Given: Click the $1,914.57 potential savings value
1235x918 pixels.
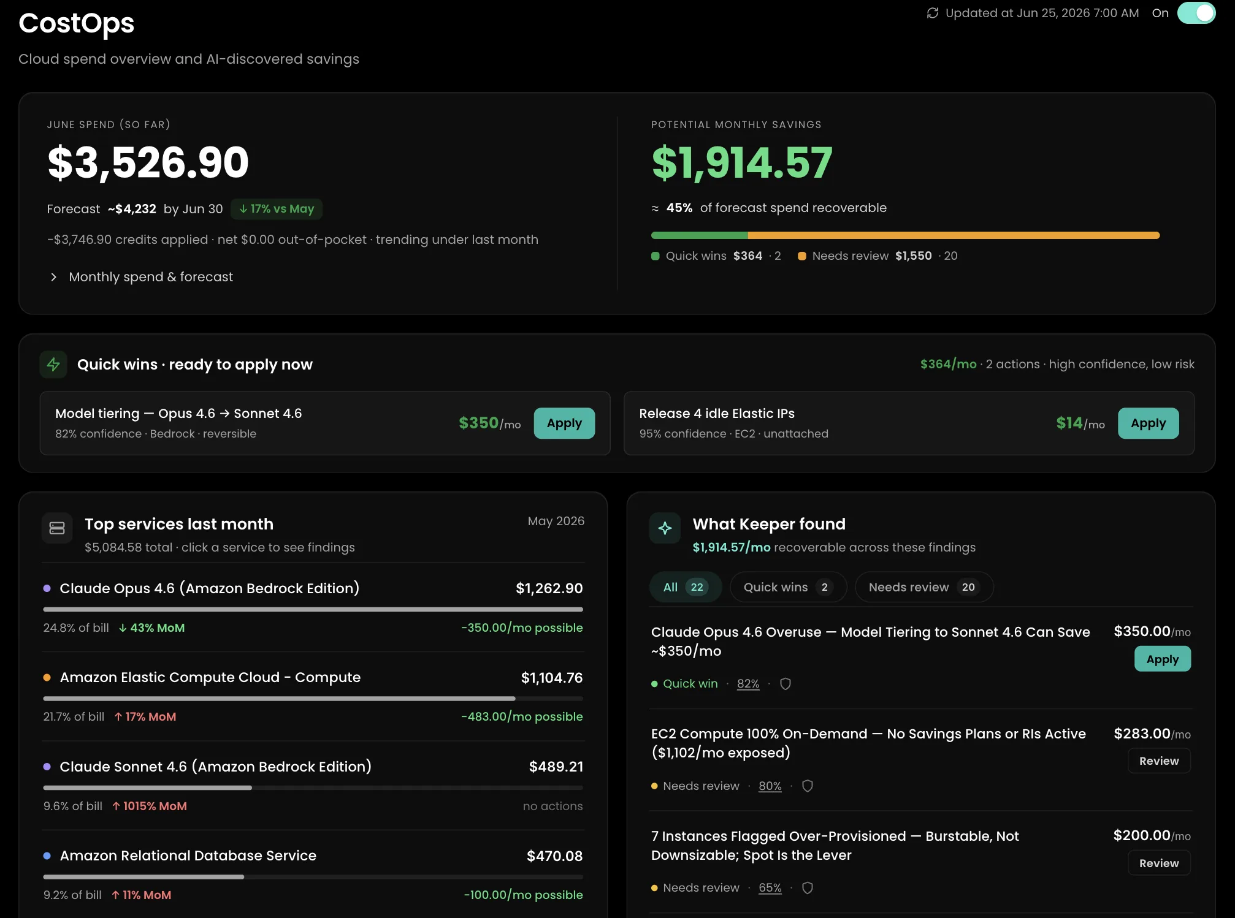Looking at the screenshot, I should tap(742, 163).
